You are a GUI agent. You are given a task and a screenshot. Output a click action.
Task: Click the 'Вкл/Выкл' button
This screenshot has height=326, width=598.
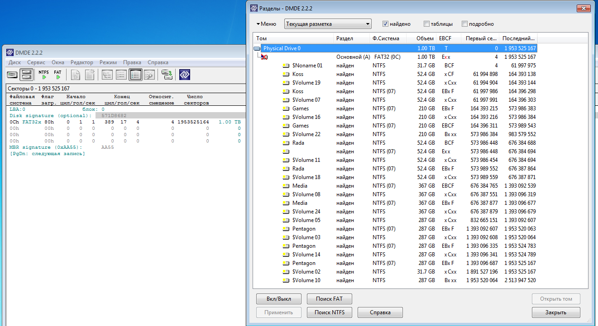[279, 299]
